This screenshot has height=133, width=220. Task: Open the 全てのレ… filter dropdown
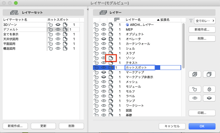click(205, 21)
